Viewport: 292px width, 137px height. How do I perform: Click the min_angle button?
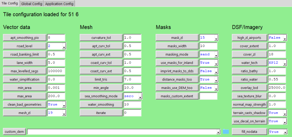(x=101, y=88)
